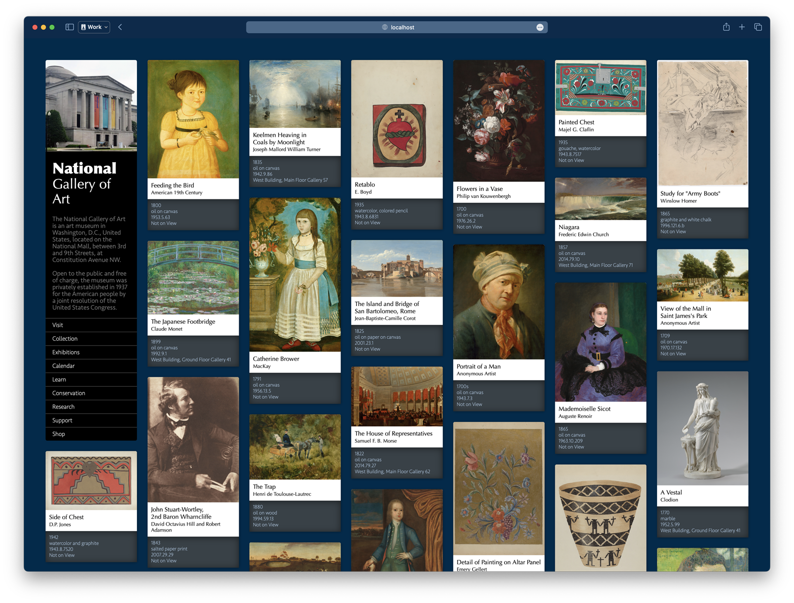Click Joseph Mallord William Turner artist name
794x603 pixels.
click(287, 150)
